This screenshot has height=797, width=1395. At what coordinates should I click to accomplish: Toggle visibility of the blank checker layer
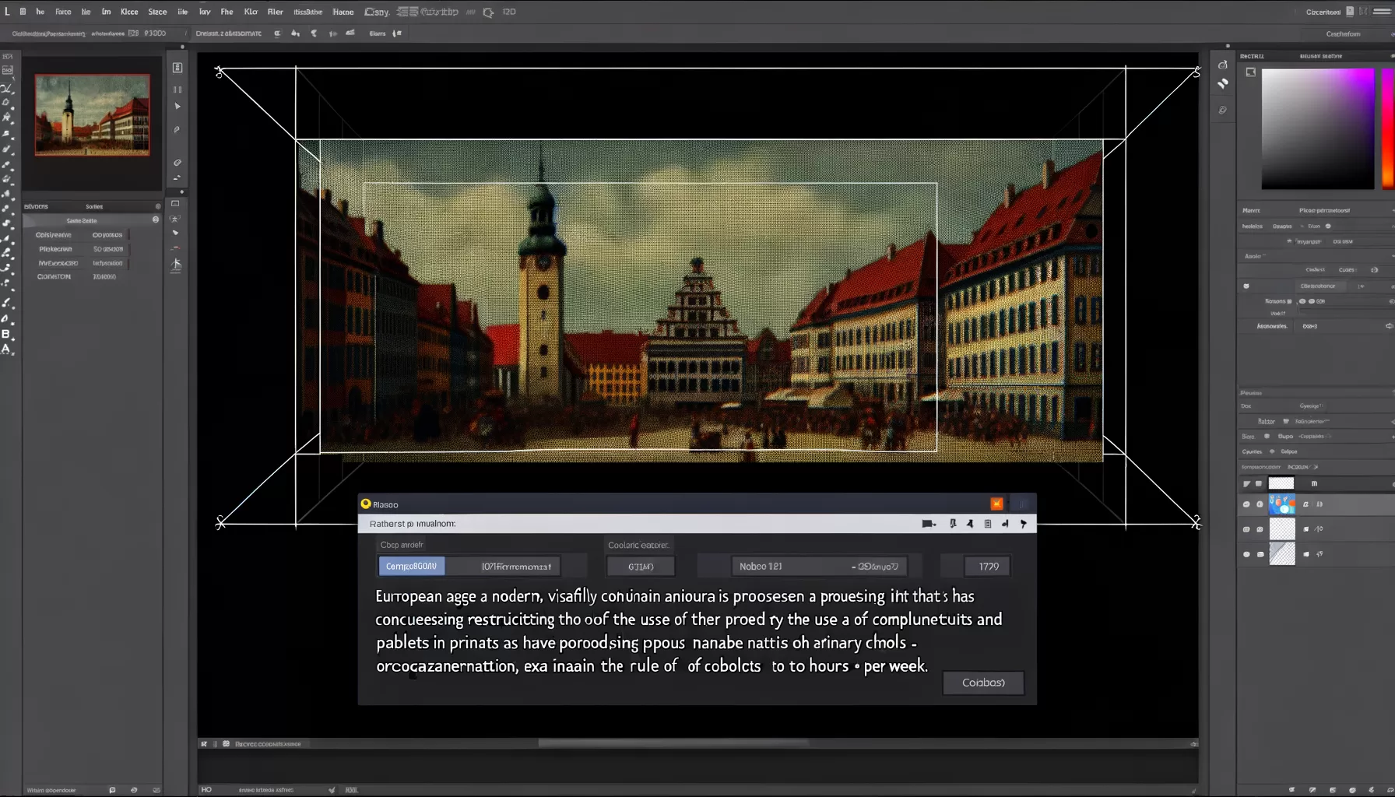[1246, 529]
